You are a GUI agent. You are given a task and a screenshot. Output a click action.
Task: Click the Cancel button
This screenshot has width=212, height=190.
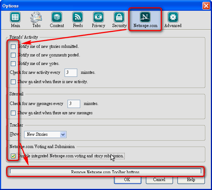click(159, 180)
